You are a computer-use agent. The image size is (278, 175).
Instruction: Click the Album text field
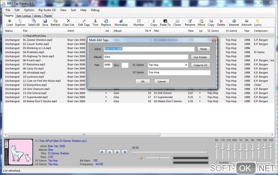click(146, 57)
